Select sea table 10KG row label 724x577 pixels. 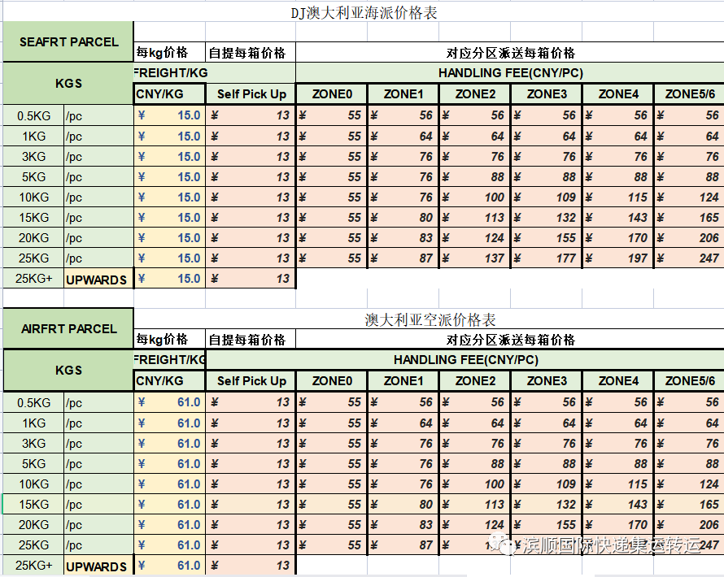[33, 197]
